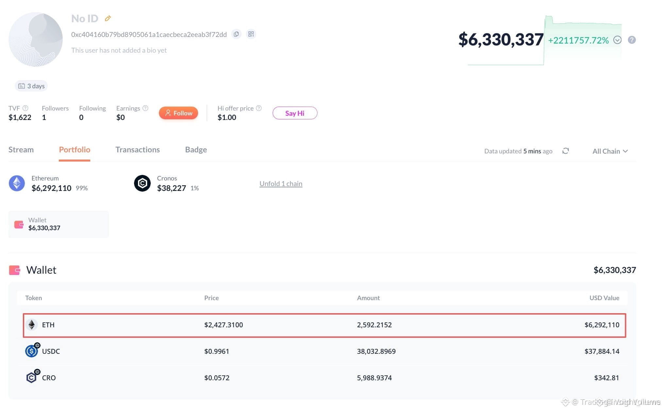663x410 pixels.
Task: Open the question mark help icon near the total balance
Action: tap(632, 40)
